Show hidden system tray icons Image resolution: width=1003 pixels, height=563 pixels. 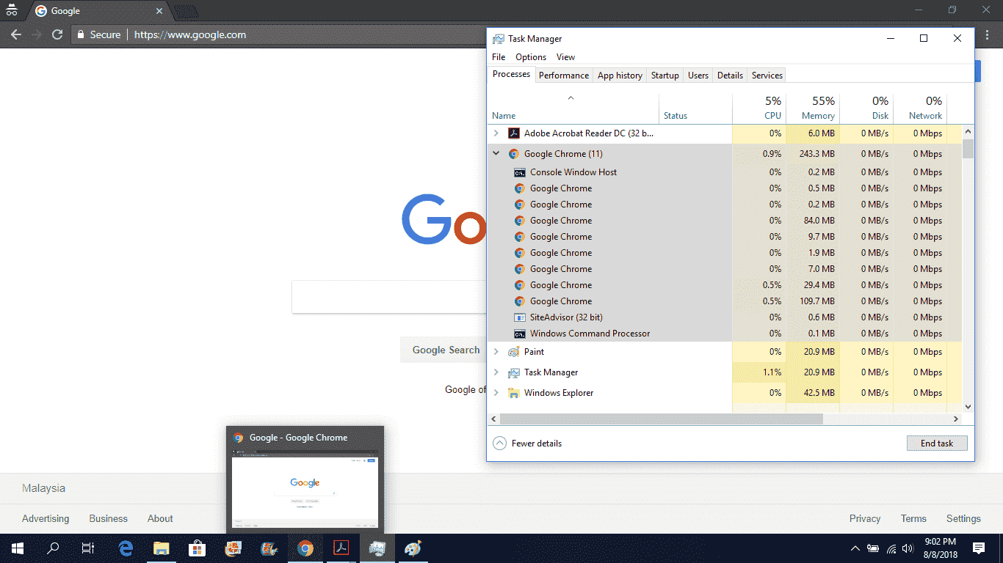(855, 548)
